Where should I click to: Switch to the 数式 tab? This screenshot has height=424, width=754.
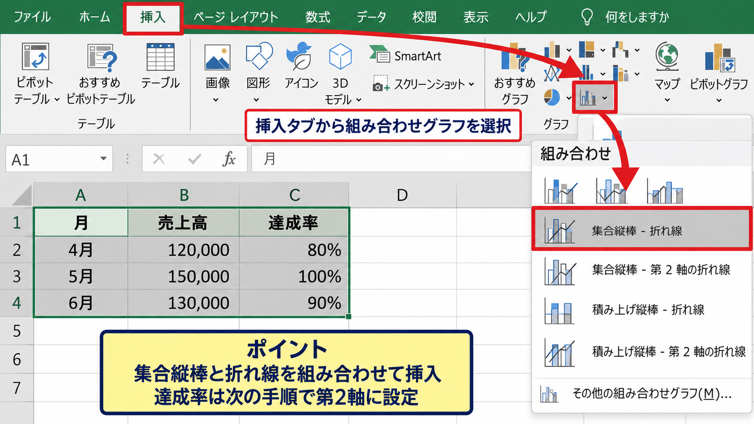(317, 17)
